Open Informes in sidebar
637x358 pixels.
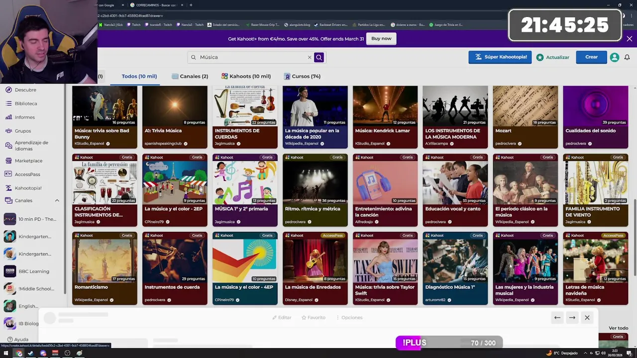point(25,117)
